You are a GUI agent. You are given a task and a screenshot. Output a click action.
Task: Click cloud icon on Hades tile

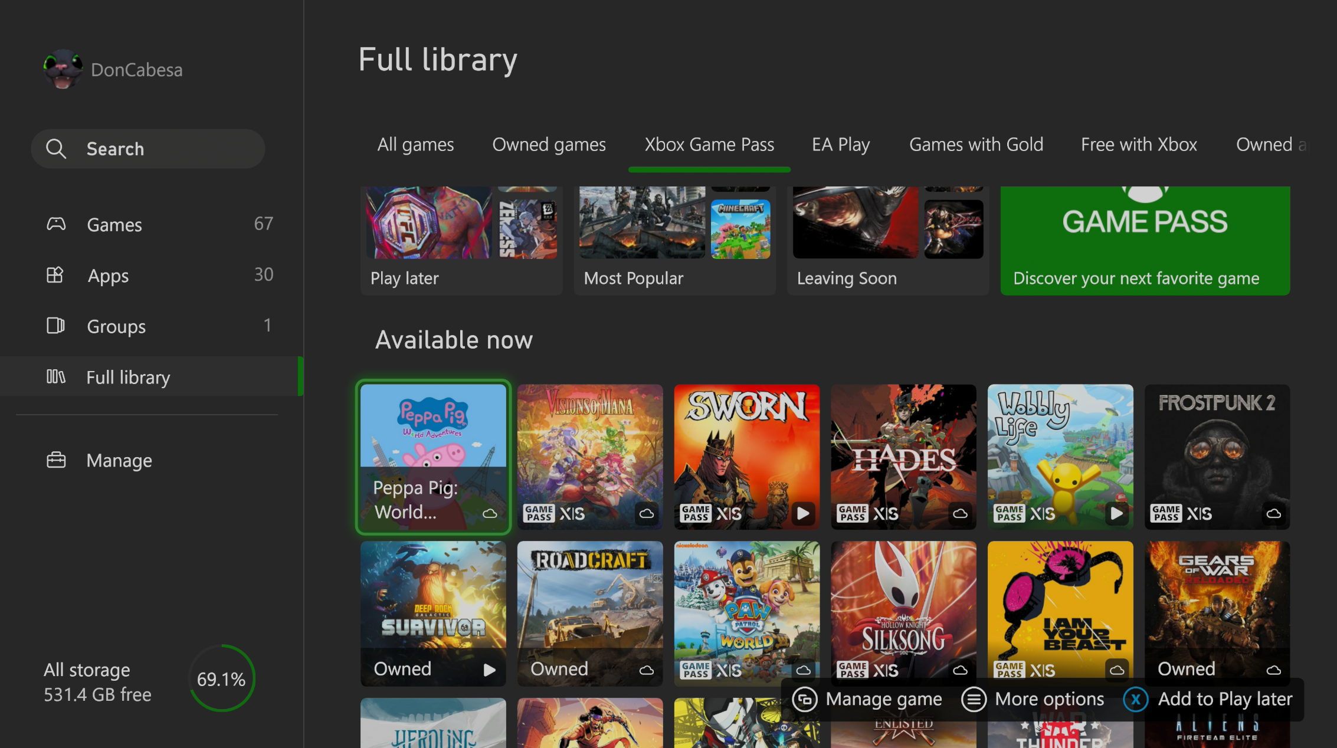[960, 513]
